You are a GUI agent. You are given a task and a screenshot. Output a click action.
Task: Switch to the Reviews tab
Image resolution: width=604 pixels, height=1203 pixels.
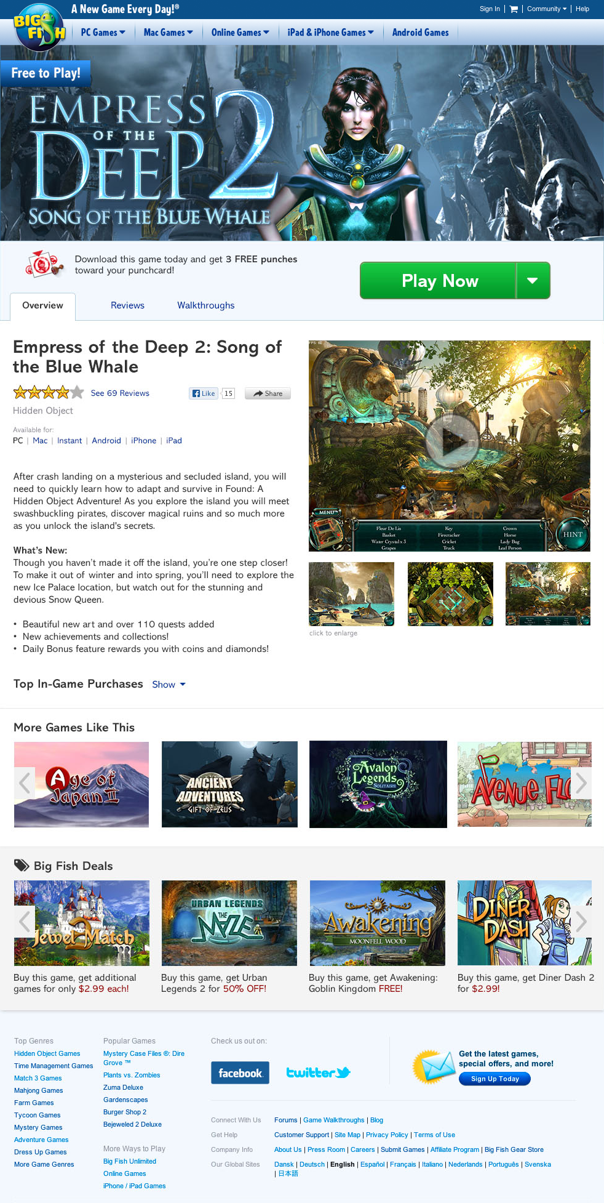[127, 305]
